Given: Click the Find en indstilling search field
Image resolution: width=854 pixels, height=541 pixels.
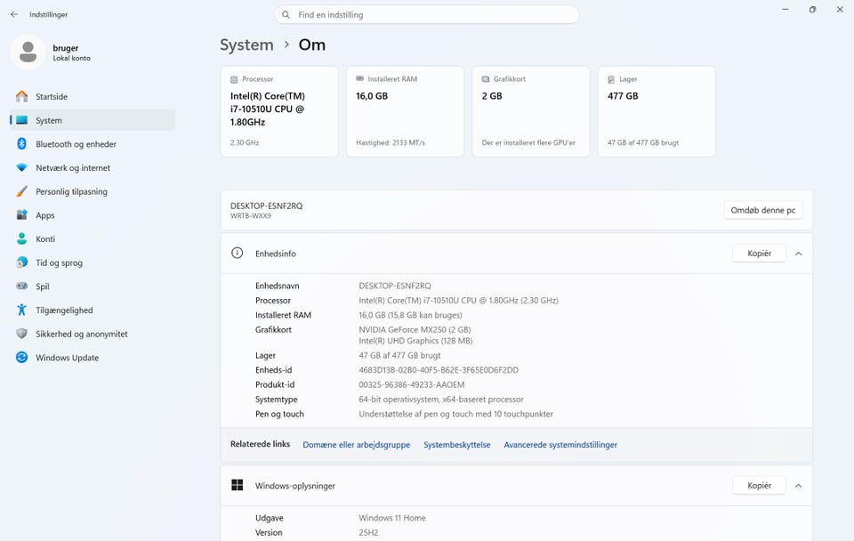Looking at the screenshot, I should 426,15.
